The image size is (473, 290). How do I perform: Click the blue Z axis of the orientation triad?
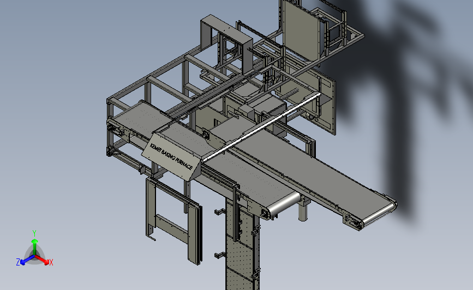28,260
